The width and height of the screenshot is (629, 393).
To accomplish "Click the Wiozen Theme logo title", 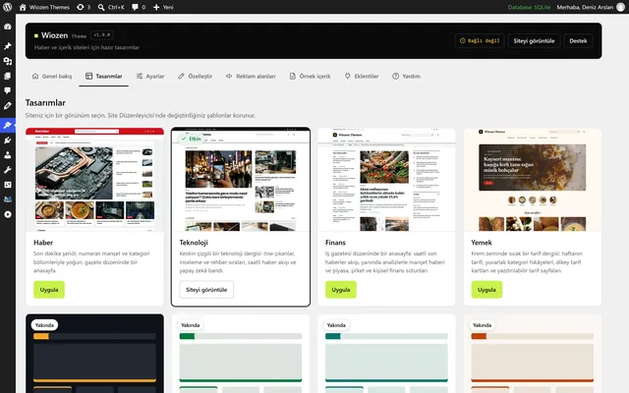I will pyautogui.click(x=60, y=35).
